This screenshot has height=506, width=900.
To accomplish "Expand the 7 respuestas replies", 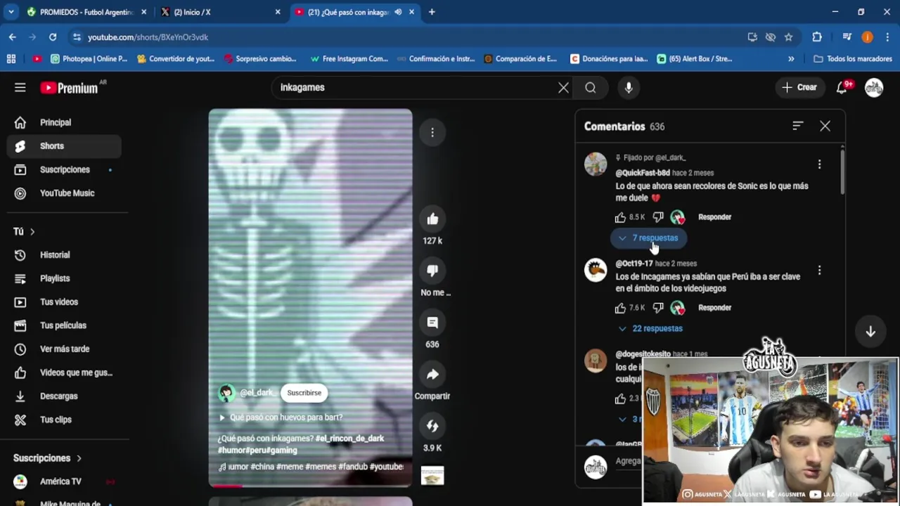I will tap(648, 238).
